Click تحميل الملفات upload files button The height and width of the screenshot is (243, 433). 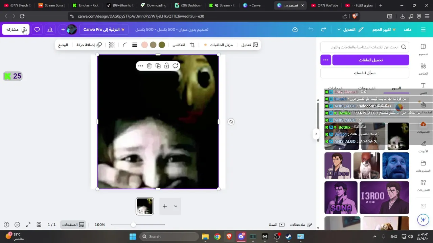click(x=371, y=60)
